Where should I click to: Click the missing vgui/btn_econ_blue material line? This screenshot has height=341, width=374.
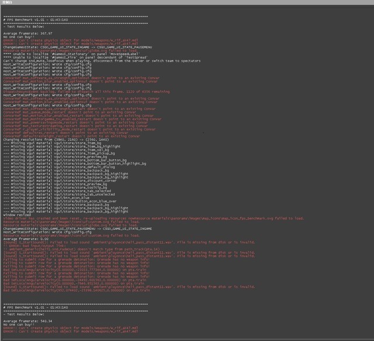pyautogui.click(x=46, y=198)
